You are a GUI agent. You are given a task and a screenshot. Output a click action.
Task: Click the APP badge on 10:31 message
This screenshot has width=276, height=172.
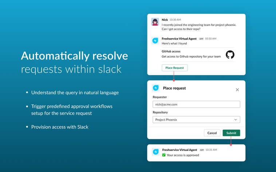tap(202, 150)
